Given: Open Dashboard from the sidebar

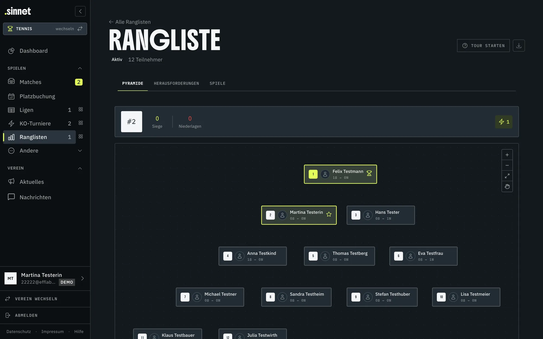Looking at the screenshot, I should coord(45,51).
